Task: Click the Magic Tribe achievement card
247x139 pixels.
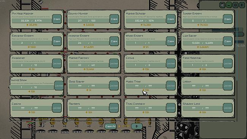Action: (150, 86)
